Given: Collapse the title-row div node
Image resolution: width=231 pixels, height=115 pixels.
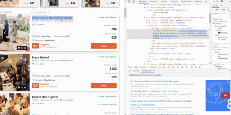Looking at the screenshot, I should (148, 25).
